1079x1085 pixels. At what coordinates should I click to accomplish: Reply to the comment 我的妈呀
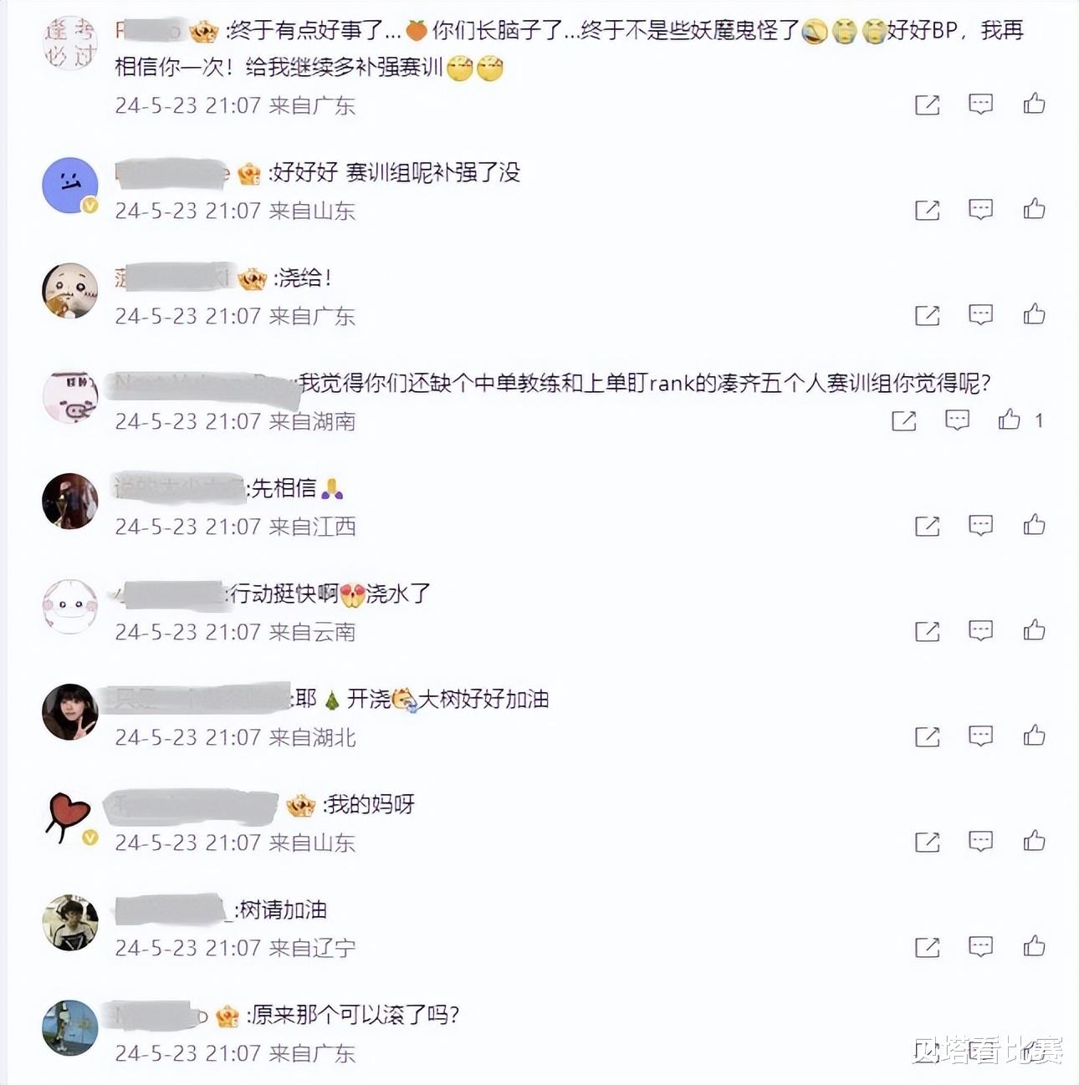pos(980,841)
